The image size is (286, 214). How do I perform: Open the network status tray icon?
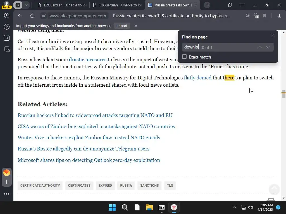[244, 207]
